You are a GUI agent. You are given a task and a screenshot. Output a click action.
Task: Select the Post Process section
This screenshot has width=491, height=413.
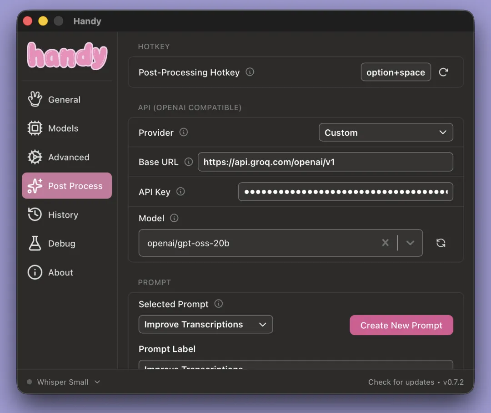(67, 186)
